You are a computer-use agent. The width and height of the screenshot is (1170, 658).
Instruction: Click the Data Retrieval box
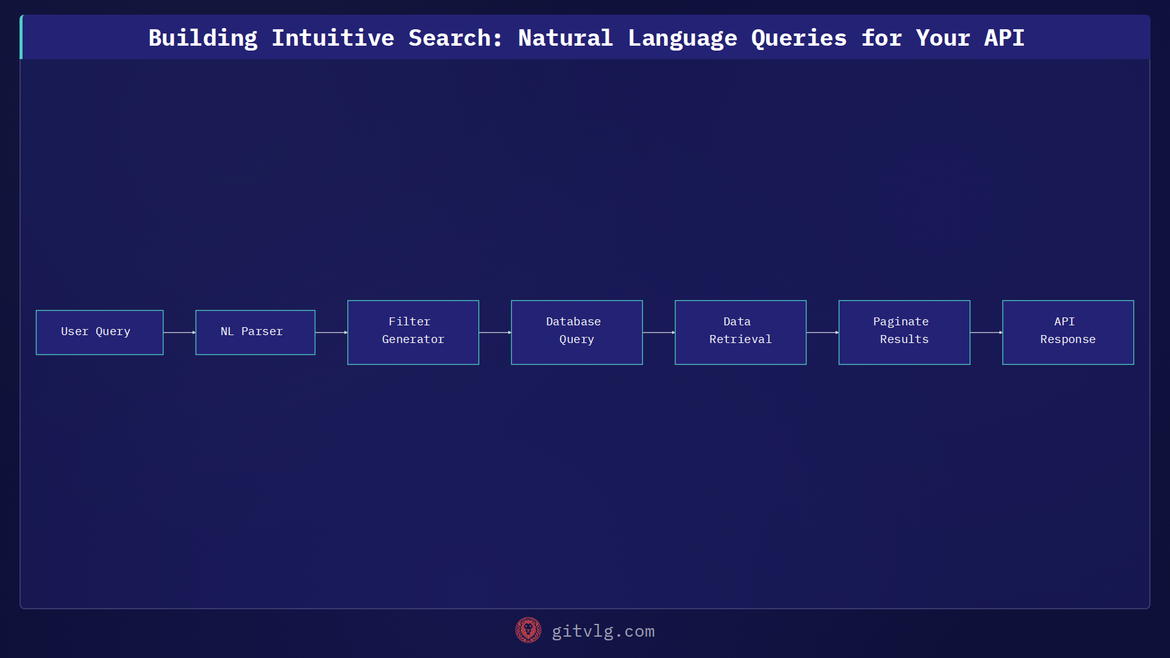pyautogui.click(x=740, y=333)
